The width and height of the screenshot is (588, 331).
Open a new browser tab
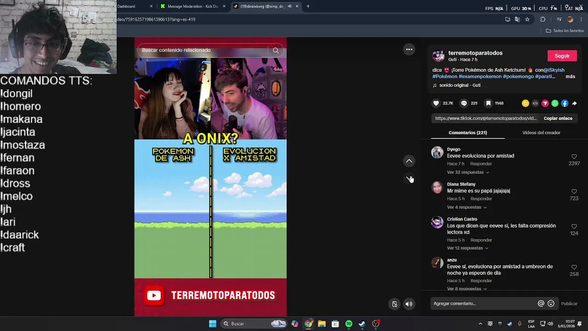(308, 6)
